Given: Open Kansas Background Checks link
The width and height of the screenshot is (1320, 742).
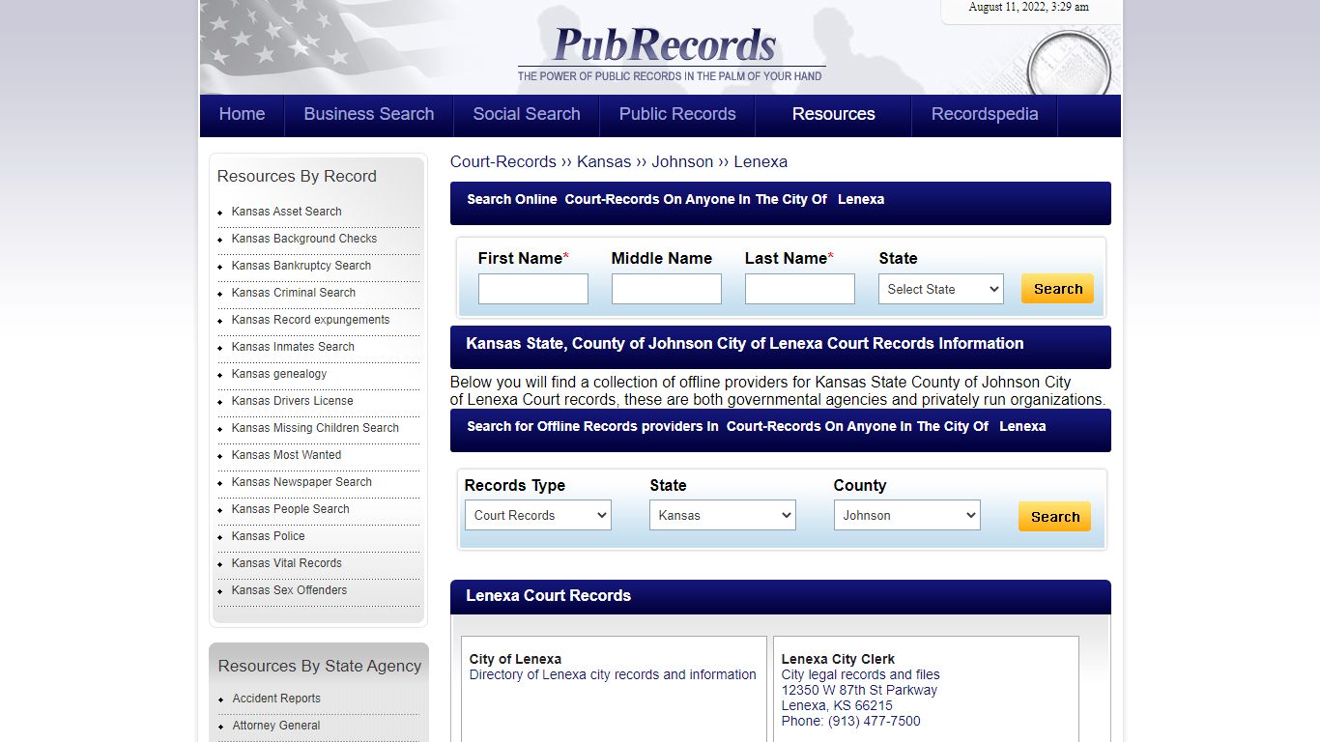Looking at the screenshot, I should 304,239.
